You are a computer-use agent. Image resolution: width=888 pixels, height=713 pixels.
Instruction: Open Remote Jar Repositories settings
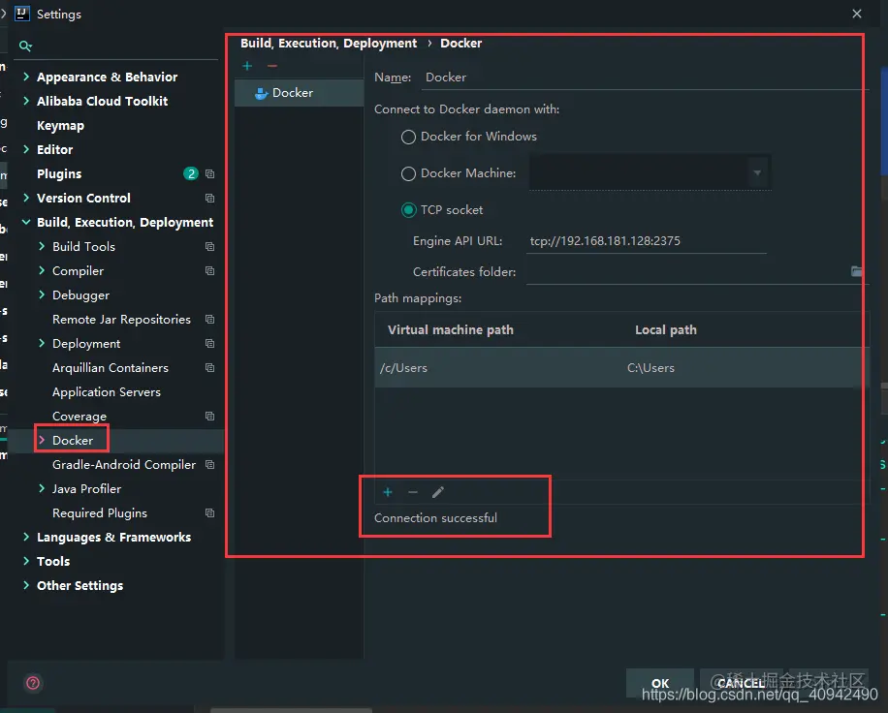pos(122,319)
